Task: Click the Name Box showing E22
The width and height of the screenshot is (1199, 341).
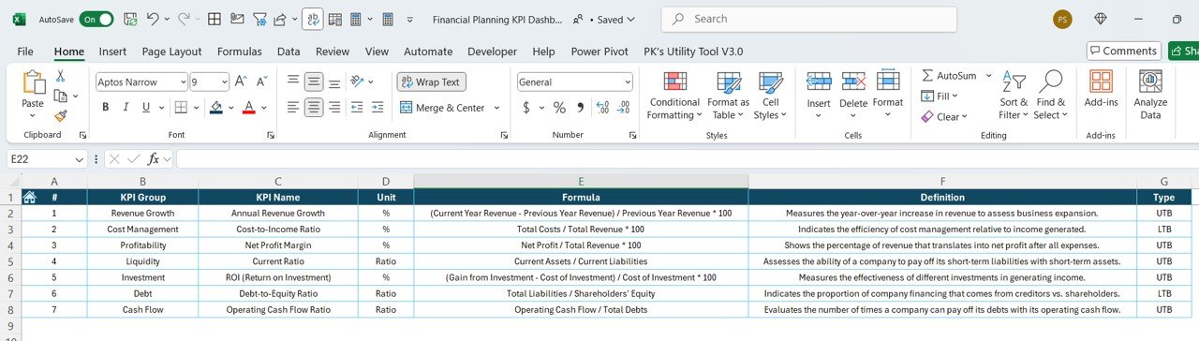Action: [47, 159]
